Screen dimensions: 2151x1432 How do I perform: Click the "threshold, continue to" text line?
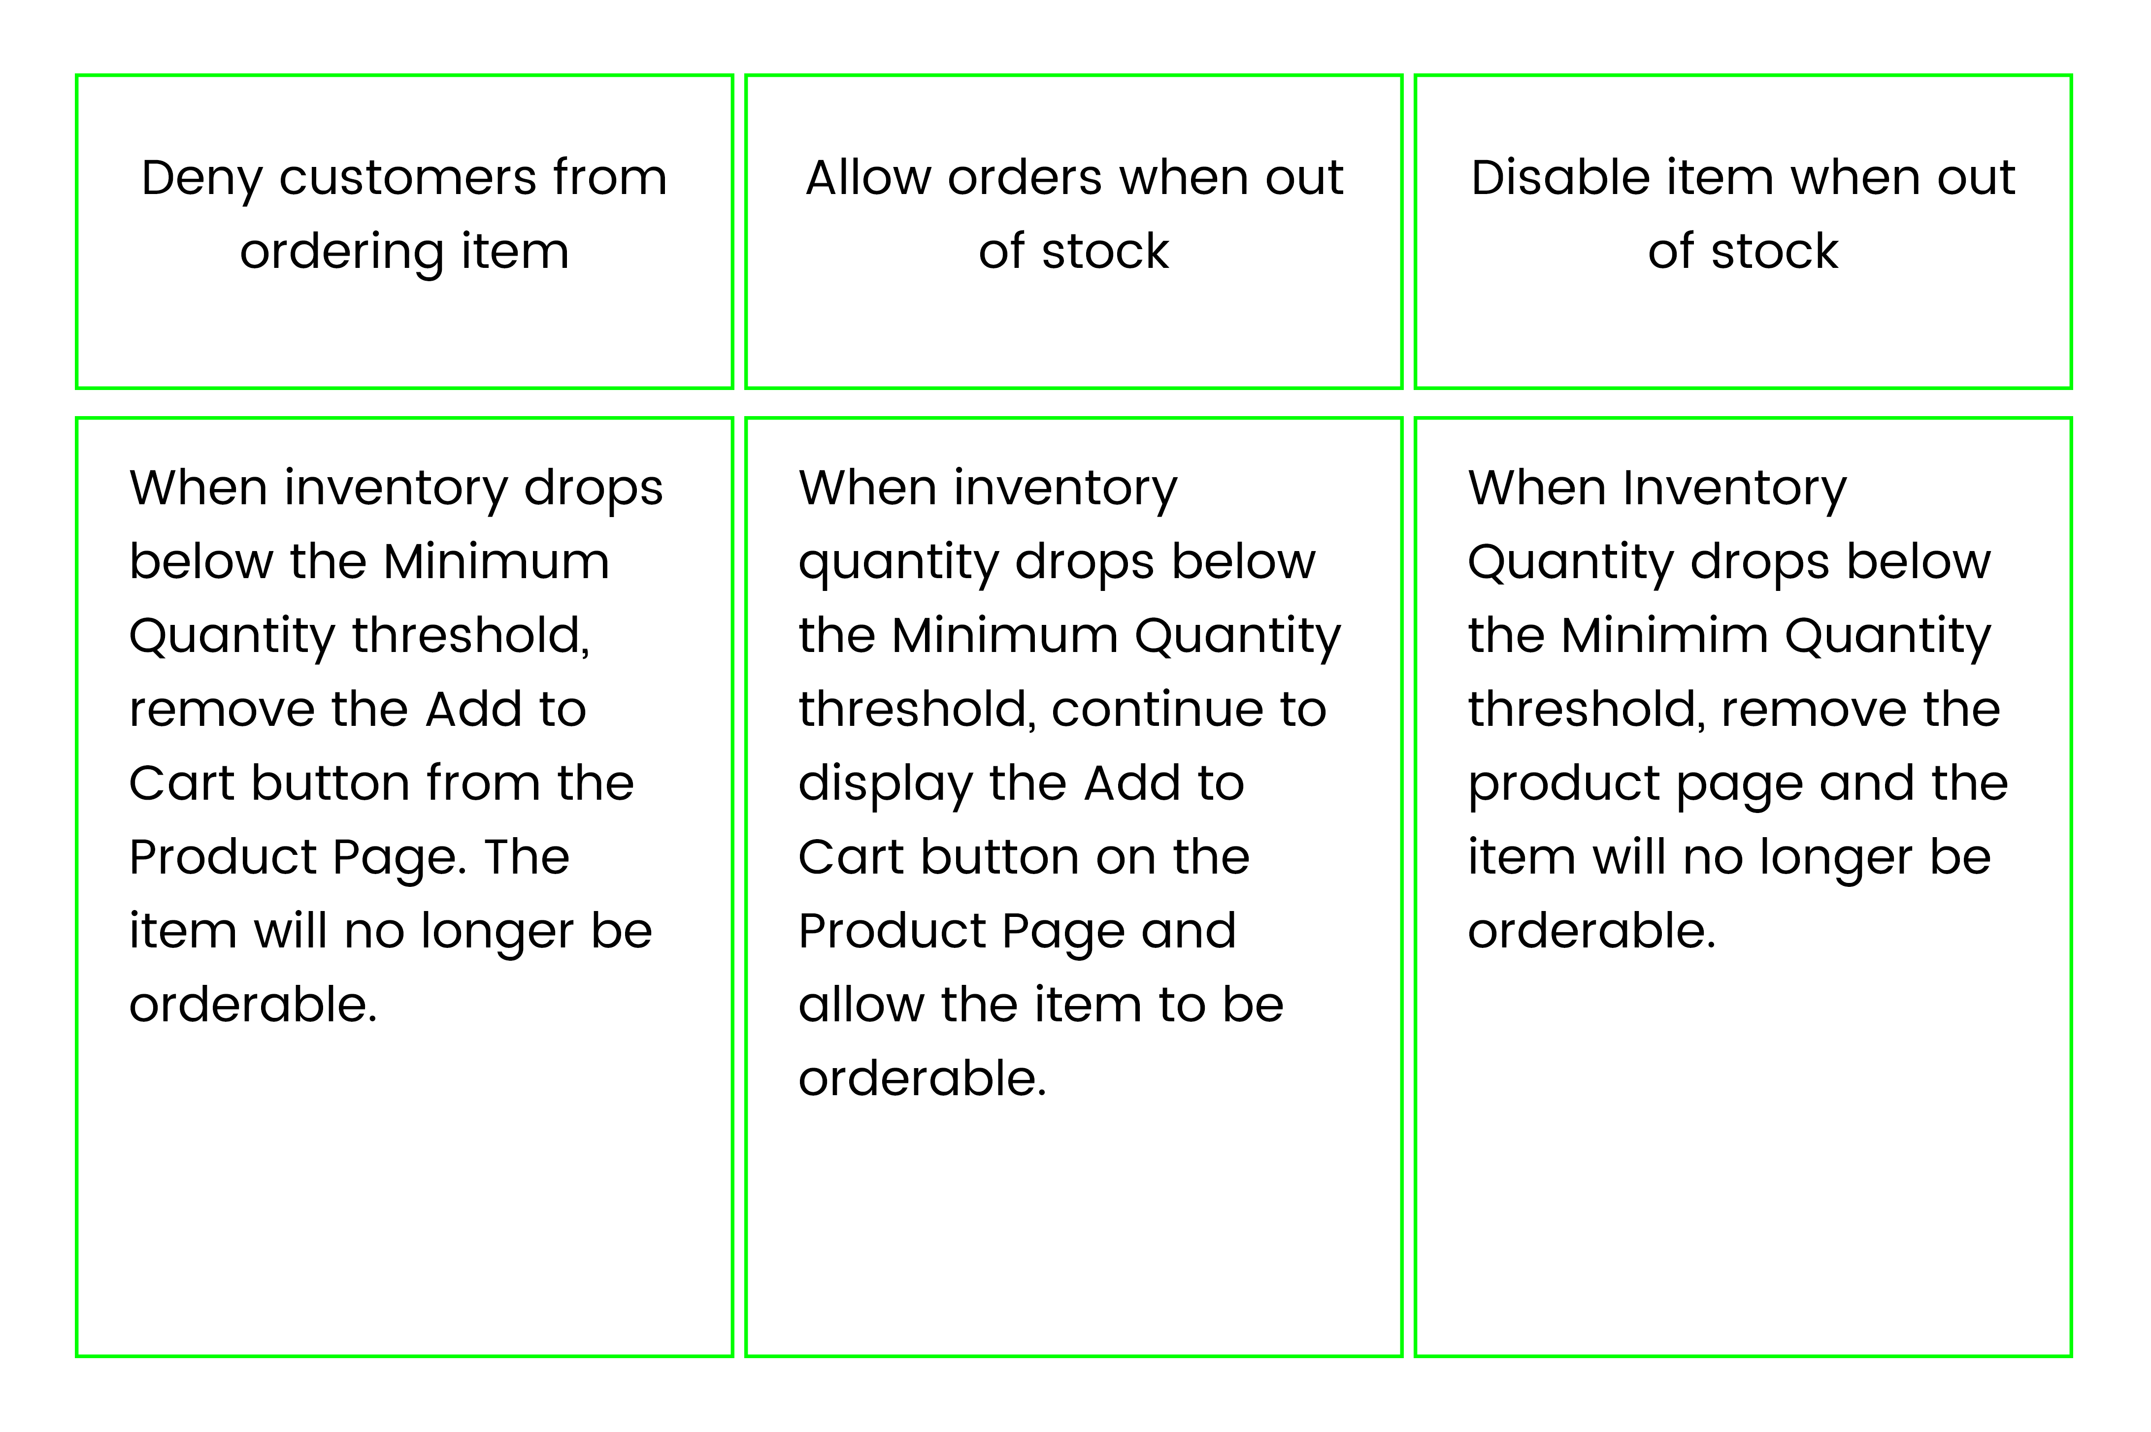1061,709
